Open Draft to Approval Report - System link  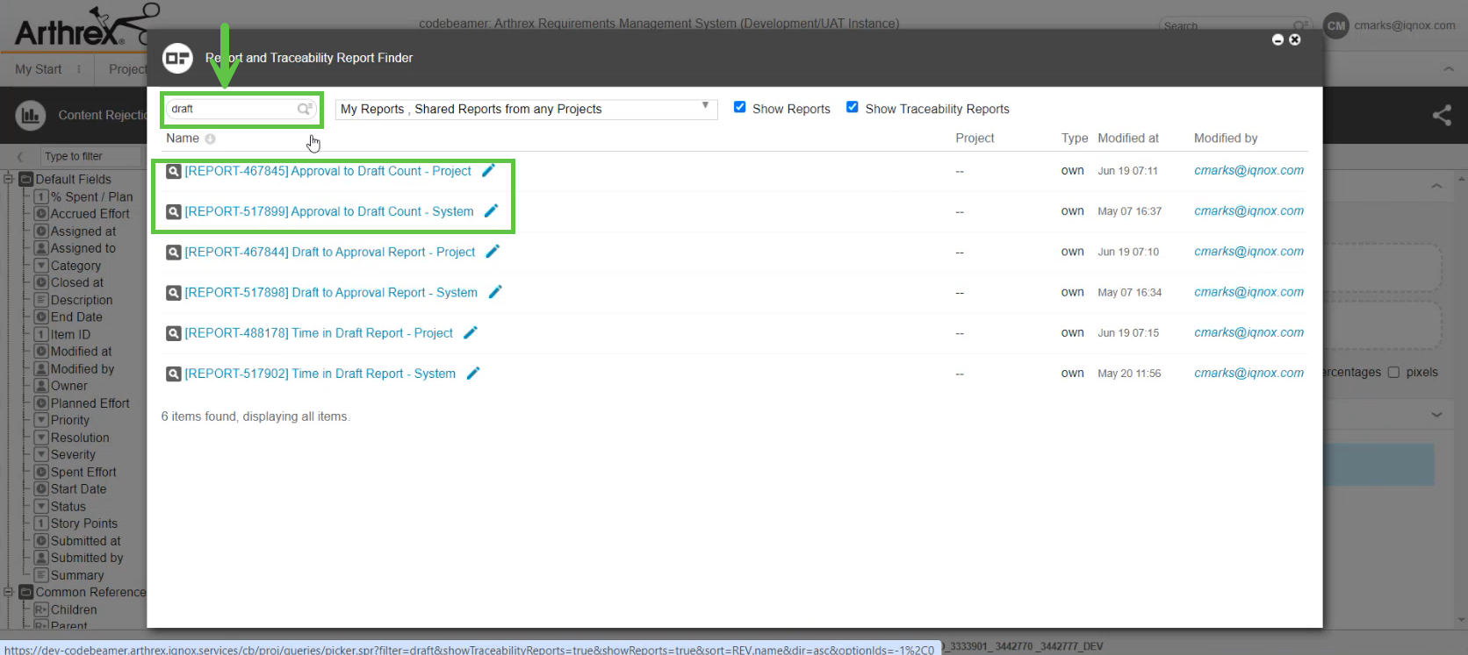330,293
